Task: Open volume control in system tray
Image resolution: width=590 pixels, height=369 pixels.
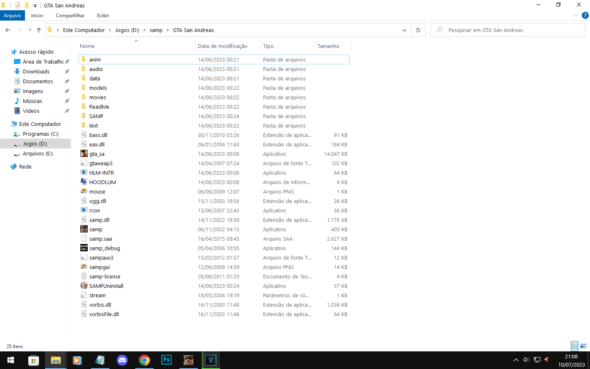Action: [x=526, y=360]
